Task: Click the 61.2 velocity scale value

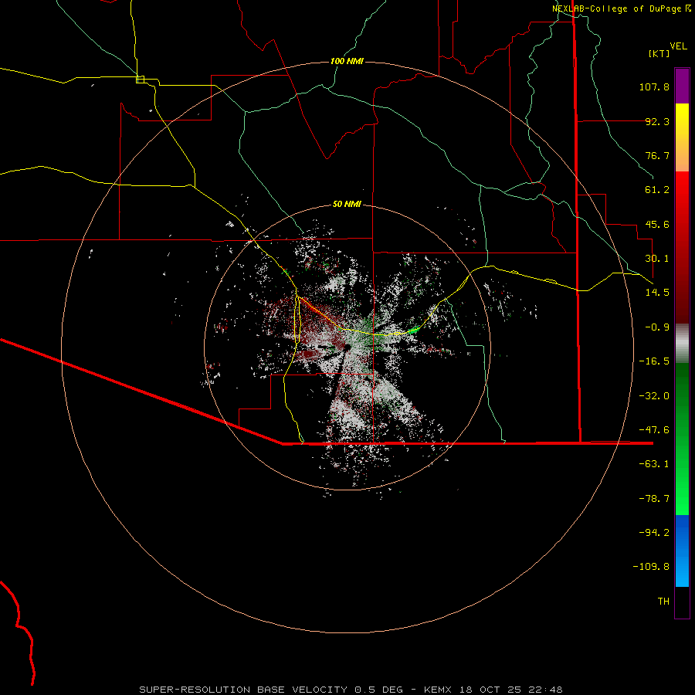Action: click(657, 190)
